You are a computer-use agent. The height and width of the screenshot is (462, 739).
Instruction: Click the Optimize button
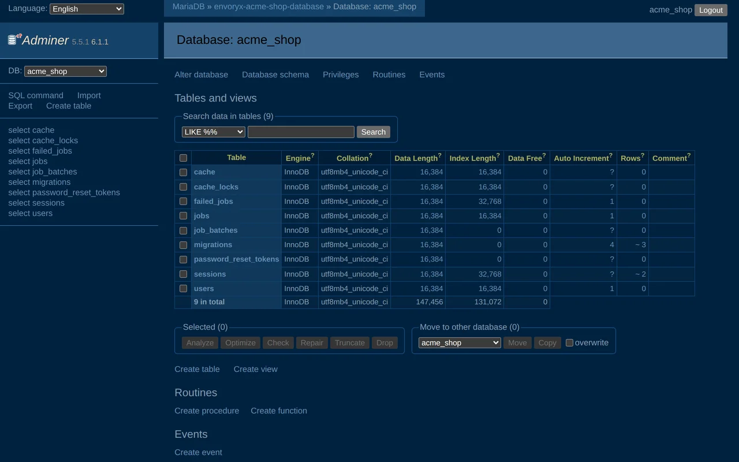240,342
